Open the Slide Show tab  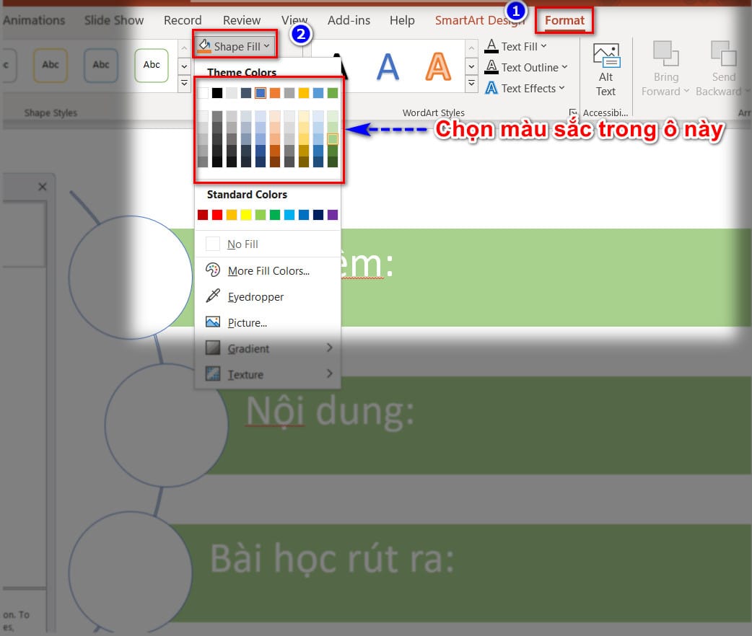pos(113,21)
